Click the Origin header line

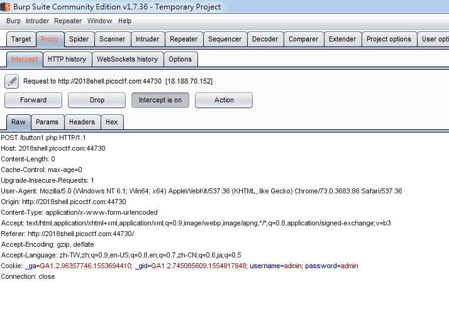pos(64,202)
